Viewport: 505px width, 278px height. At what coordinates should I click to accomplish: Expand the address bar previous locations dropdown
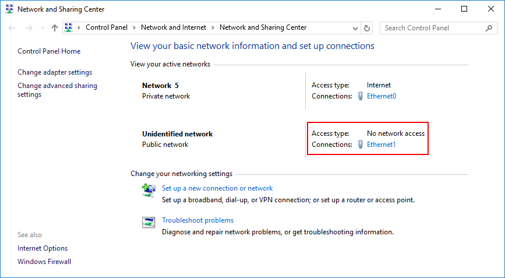click(x=356, y=27)
